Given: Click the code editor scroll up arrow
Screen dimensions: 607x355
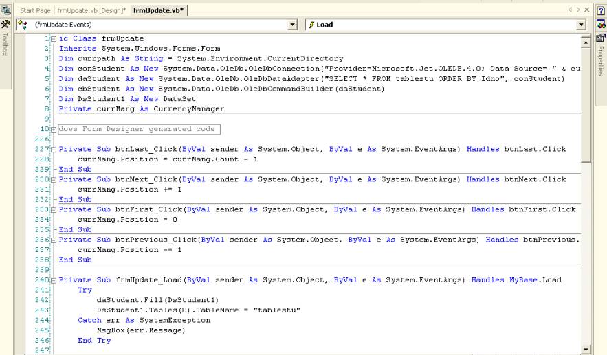Looking at the screenshot, I should pyautogui.click(x=585, y=42).
